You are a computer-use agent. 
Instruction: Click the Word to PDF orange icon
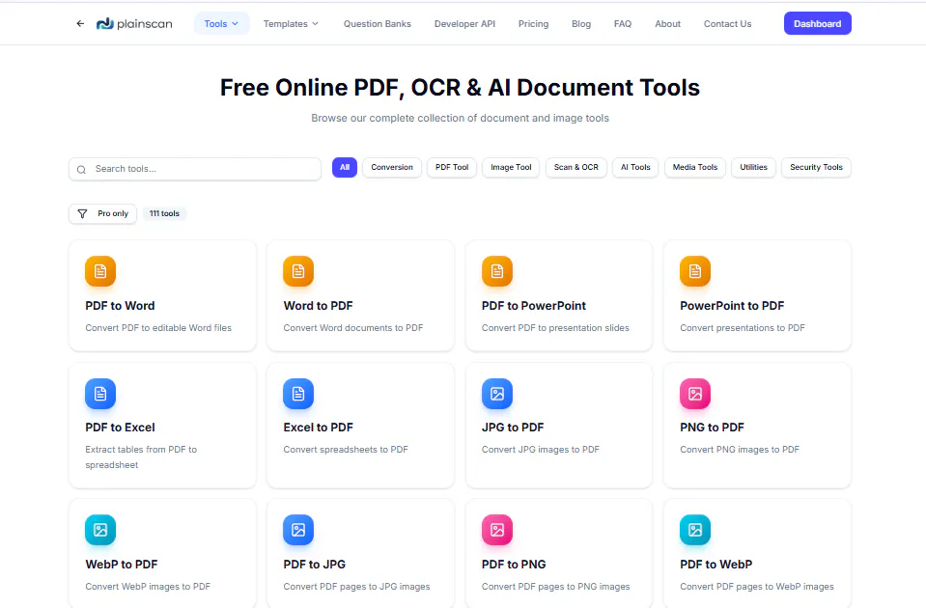(x=298, y=271)
